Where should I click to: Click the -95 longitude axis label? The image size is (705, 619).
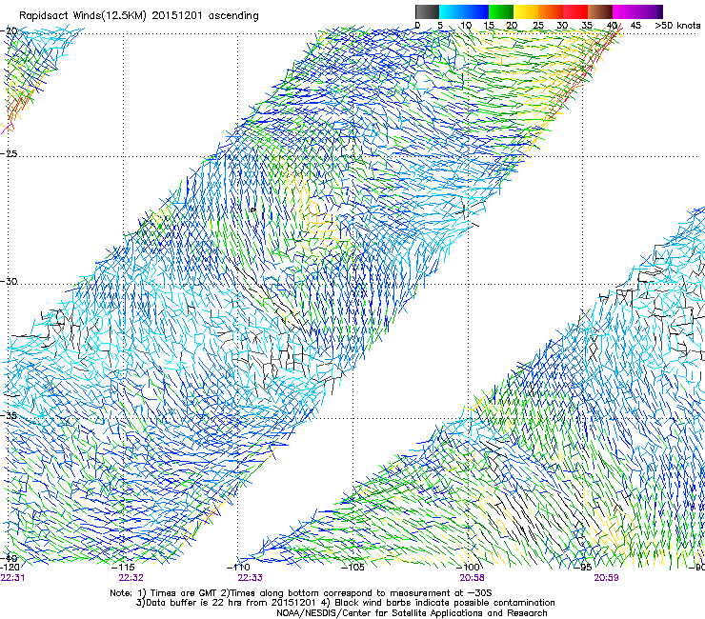pyautogui.click(x=583, y=567)
